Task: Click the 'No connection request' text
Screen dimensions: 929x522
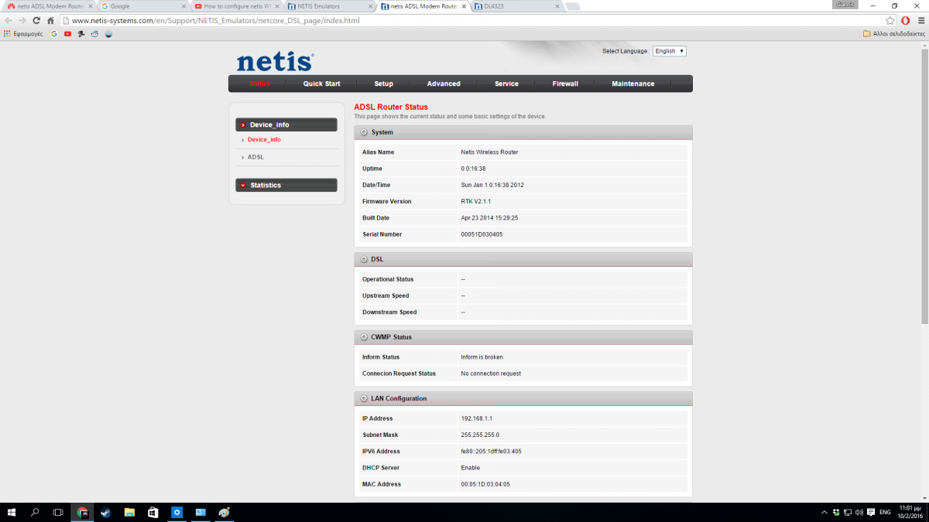Action: tap(491, 374)
